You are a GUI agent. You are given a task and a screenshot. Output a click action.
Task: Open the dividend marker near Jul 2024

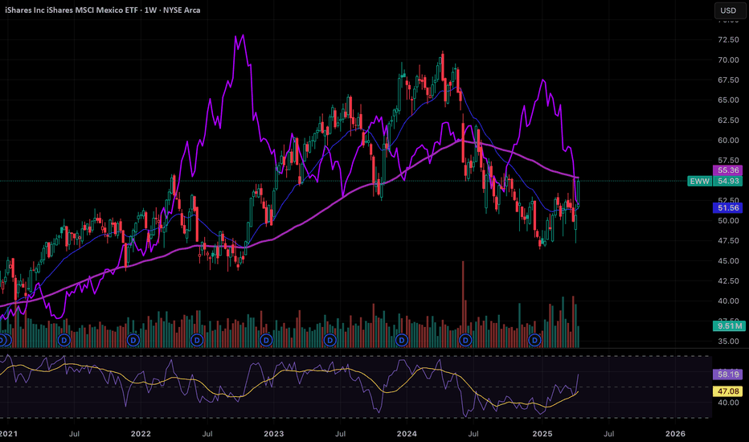tap(465, 340)
